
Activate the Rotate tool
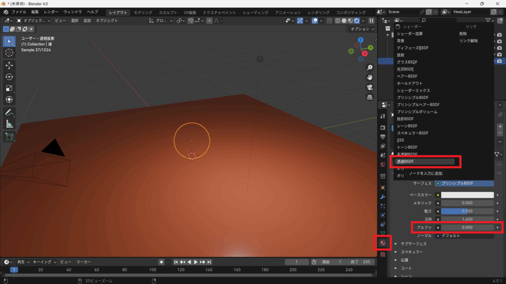point(9,76)
